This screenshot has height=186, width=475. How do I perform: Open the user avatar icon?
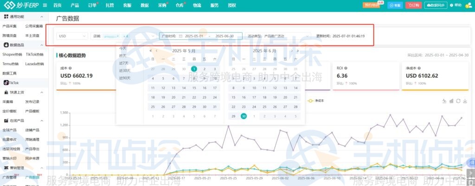pos(469,5)
